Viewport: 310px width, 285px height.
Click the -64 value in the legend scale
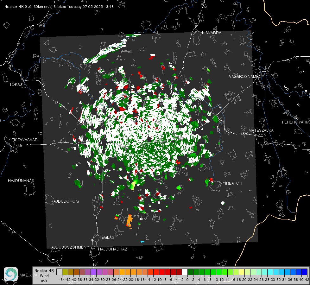pyautogui.click(x=62, y=280)
